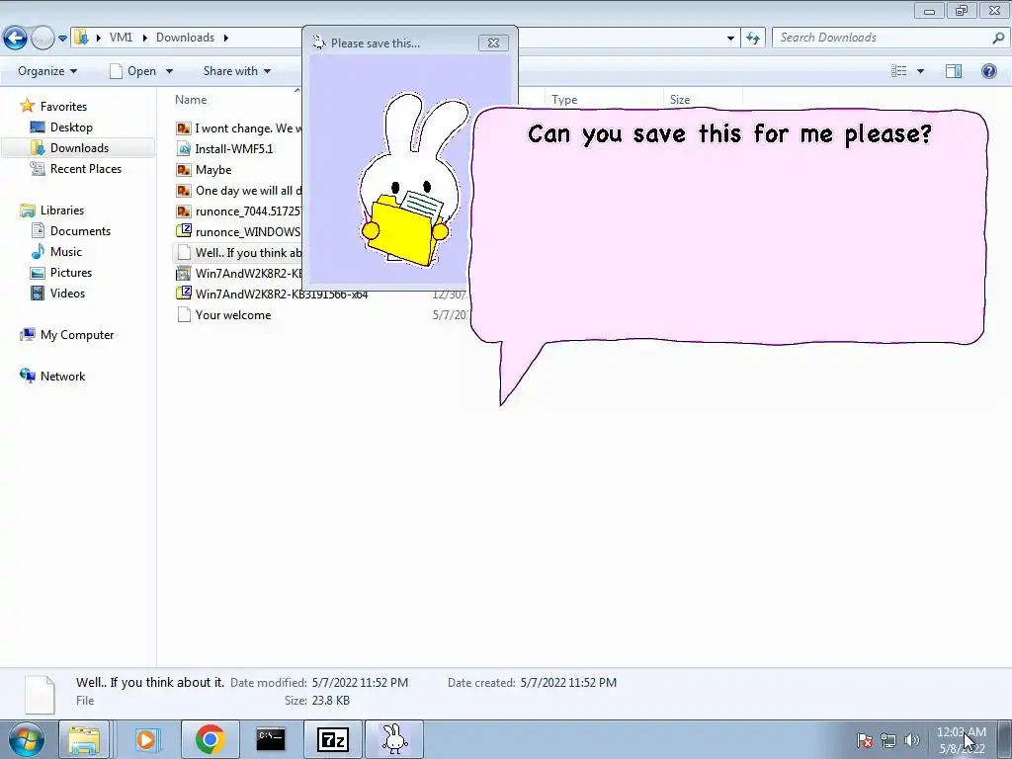Open the address bar history dropdown

[x=730, y=39]
